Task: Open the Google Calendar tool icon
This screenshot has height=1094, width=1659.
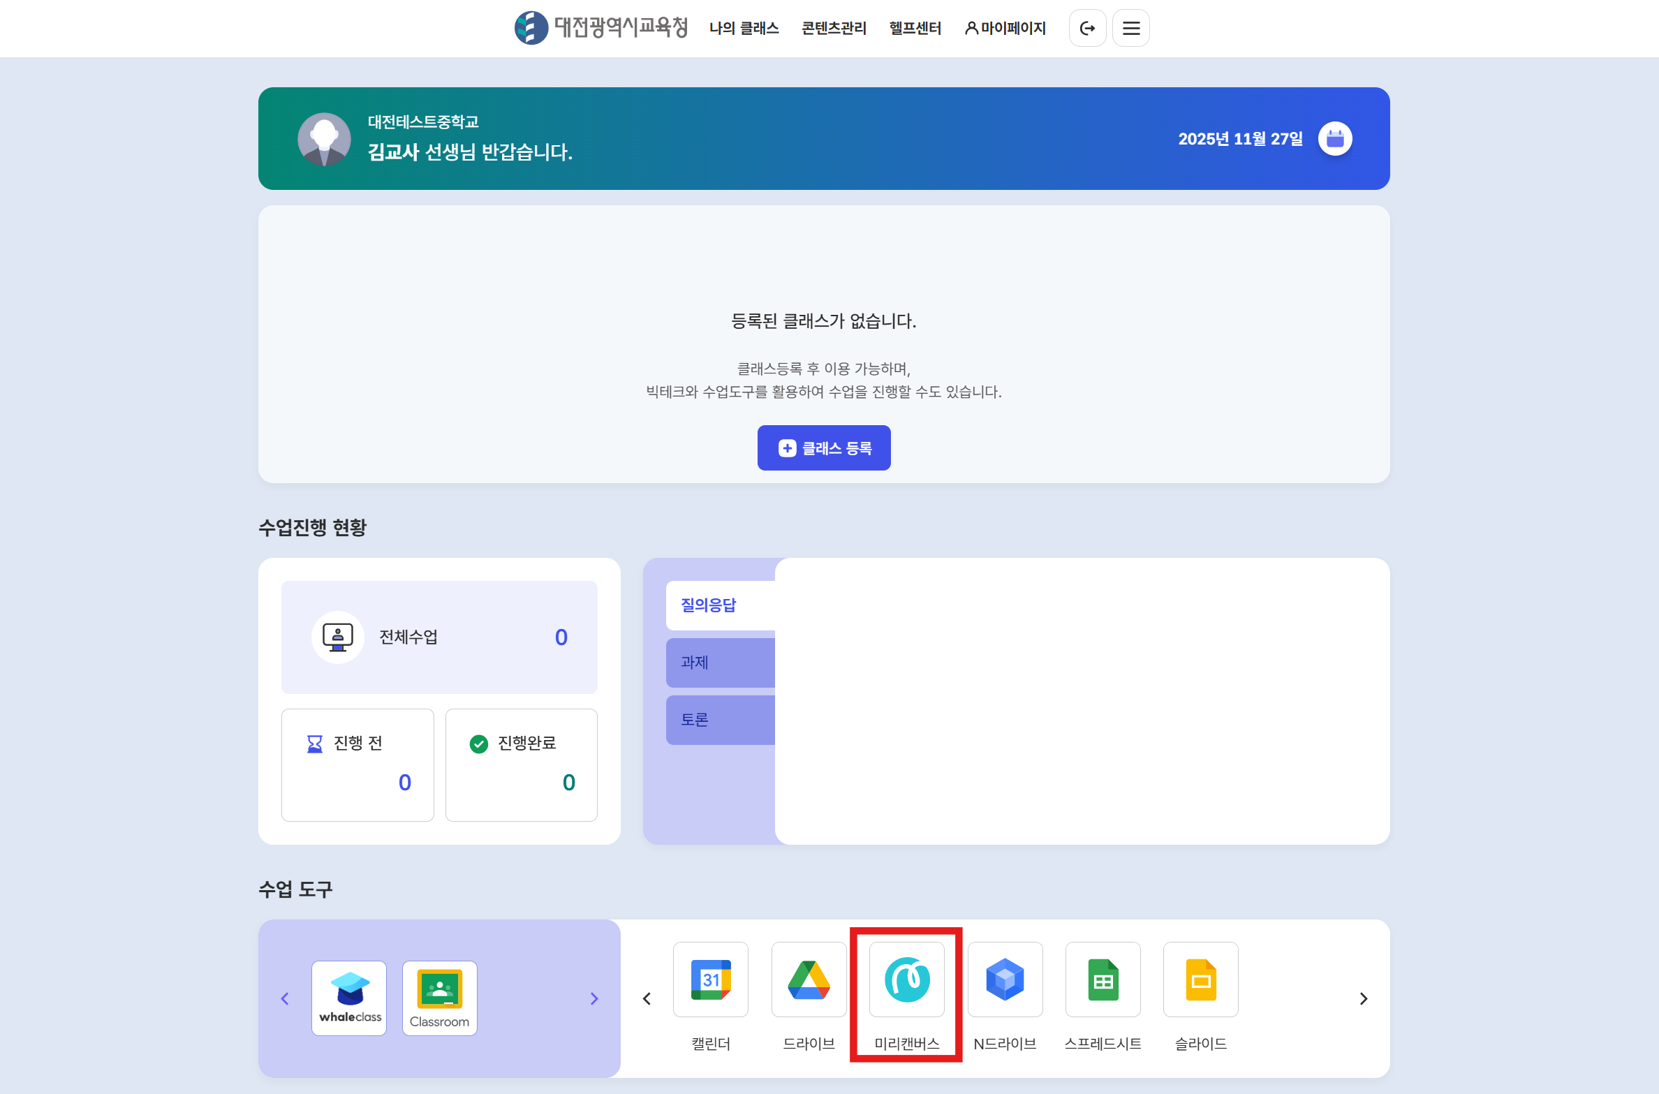Action: (x=710, y=979)
